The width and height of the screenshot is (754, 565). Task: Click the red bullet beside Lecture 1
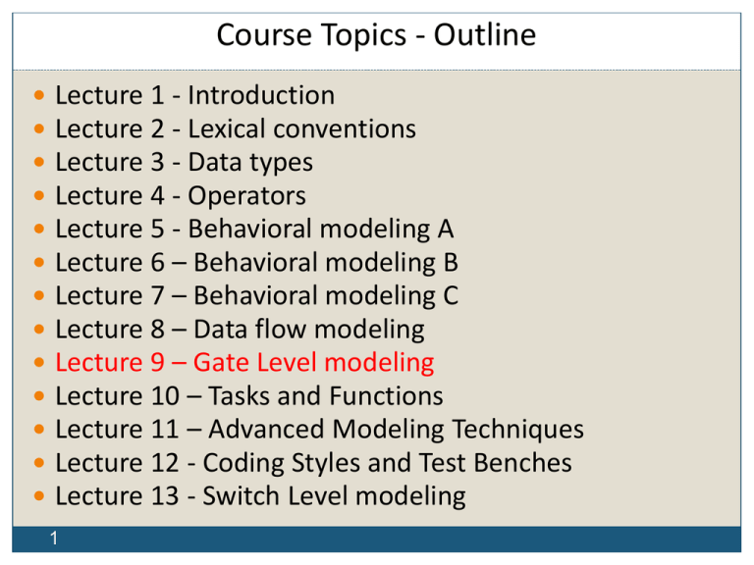37,97
